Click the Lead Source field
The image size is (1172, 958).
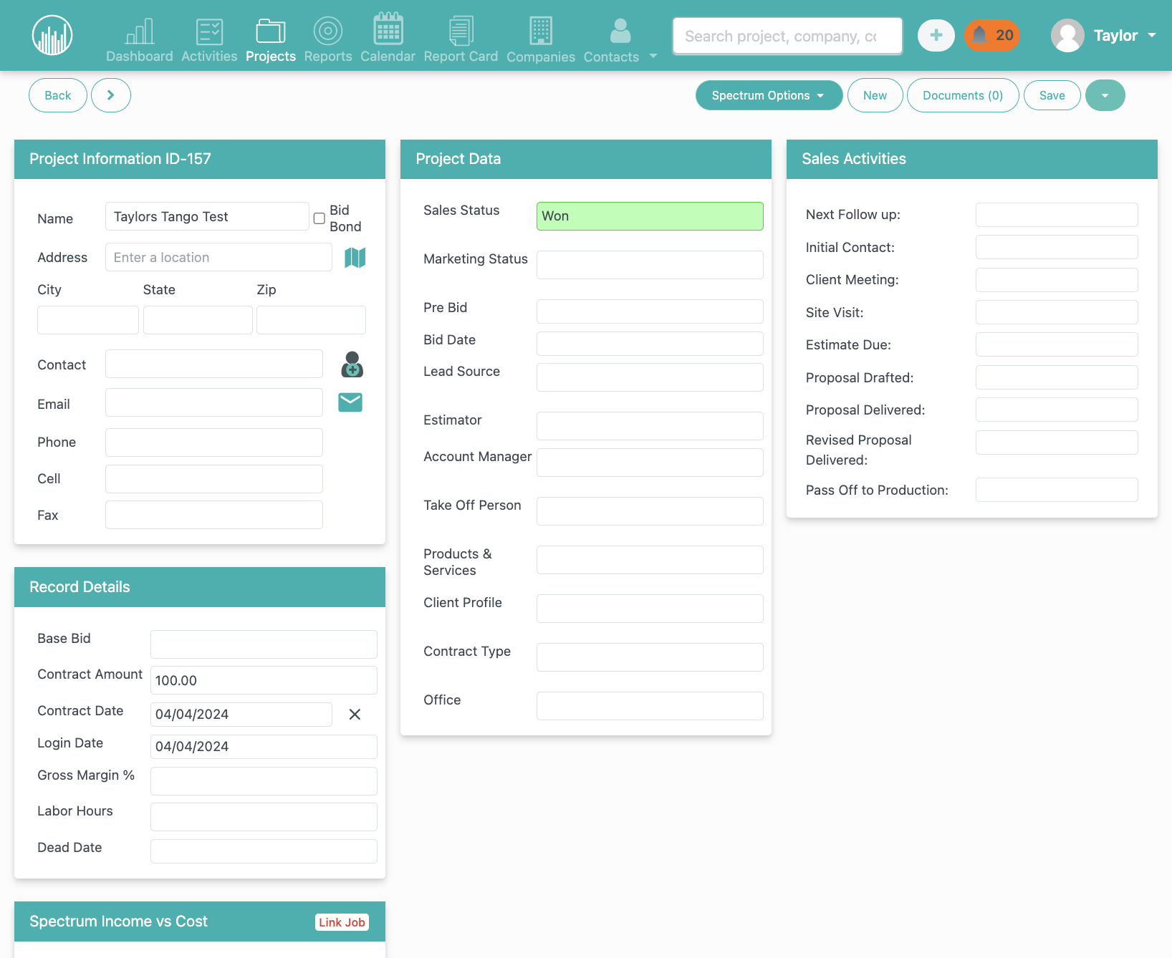pos(650,377)
